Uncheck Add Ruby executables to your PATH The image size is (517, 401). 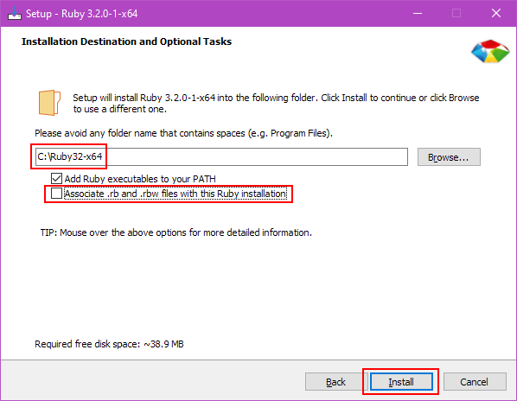56,179
